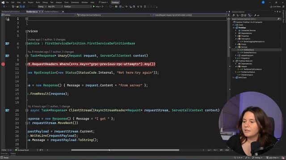Collapse the Helpers folder in tests project
The width and height of the screenshot is (286, 160).
tap(236, 66)
